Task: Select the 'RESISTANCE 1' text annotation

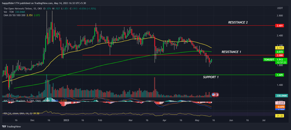Action: (x=231, y=52)
